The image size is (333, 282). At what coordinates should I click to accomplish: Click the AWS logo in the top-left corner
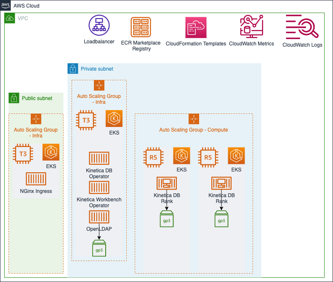[6, 6]
